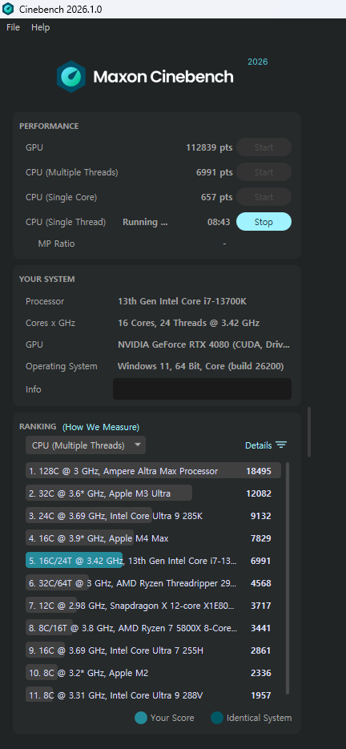Click the NVIDIA GeForce RTX 4080 GPU value
Image resolution: width=346 pixels, height=749 pixels.
[203, 344]
